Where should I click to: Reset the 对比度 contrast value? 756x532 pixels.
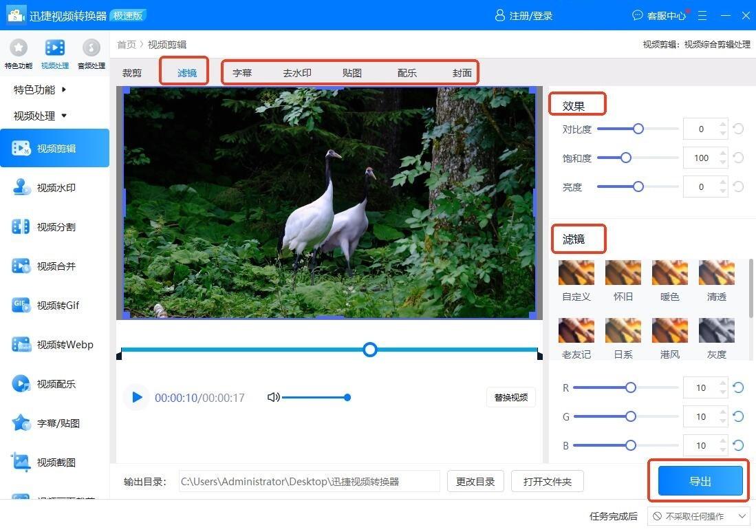tap(738, 129)
